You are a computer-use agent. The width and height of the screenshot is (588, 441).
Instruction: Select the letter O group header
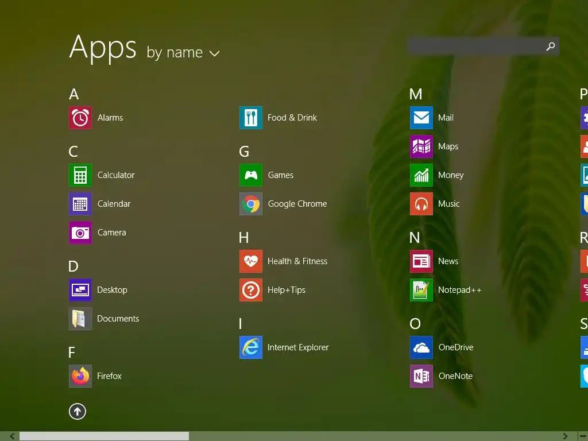(415, 324)
